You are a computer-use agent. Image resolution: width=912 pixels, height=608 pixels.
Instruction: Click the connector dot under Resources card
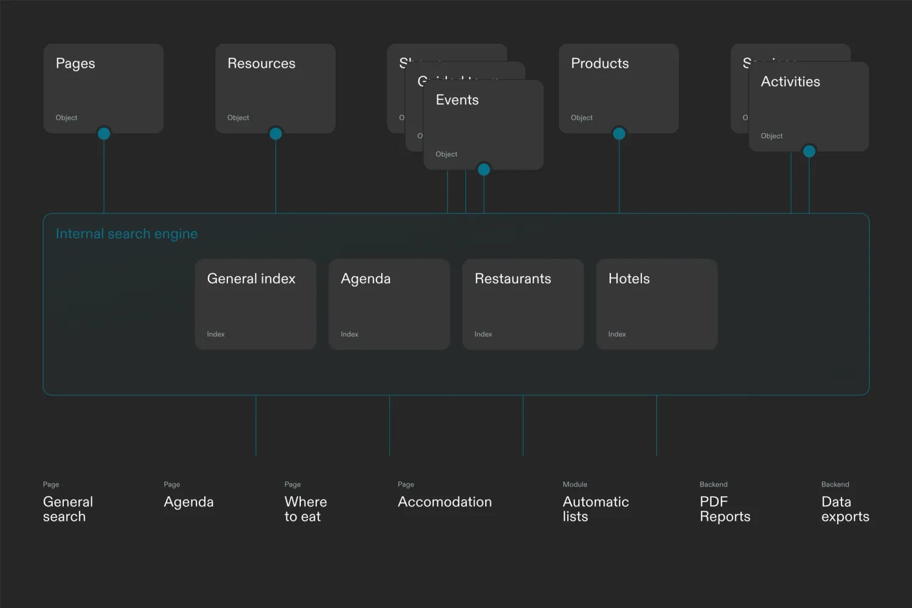point(275,133)
